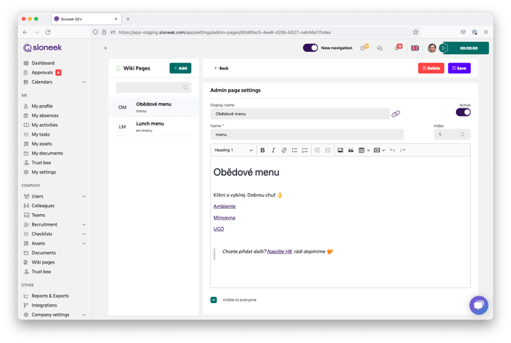Click the Delete button
The height and width of the screenshot is (343, 511).
[431, 68]
